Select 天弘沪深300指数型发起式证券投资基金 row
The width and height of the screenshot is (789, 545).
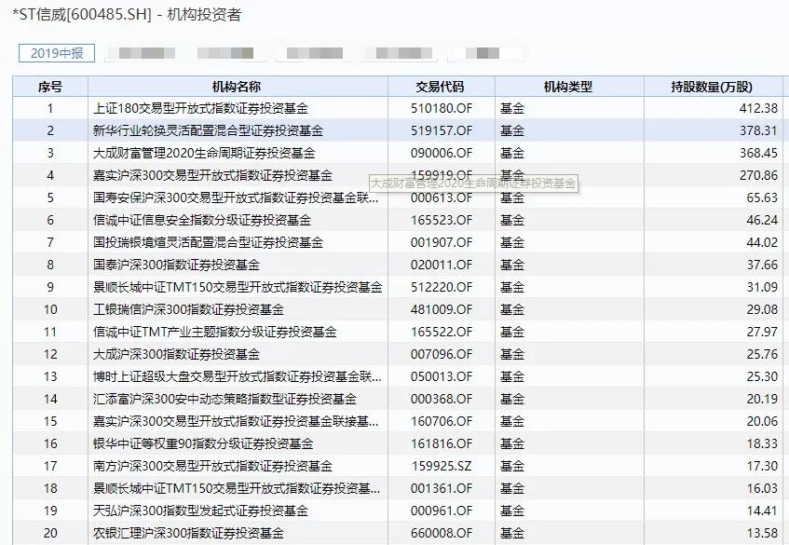tap(398, 511)
